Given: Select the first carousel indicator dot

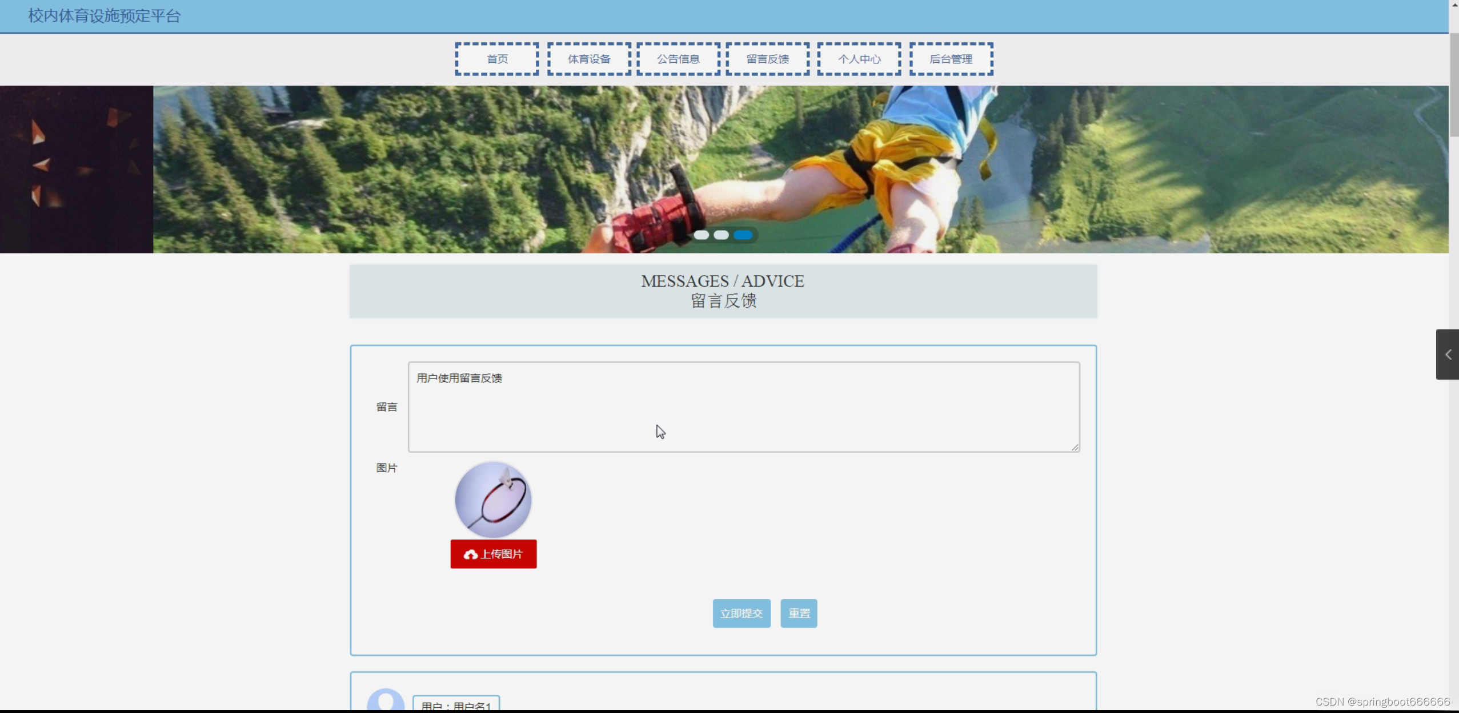Looking at the screenshot, I should click(x=701, y=235).
